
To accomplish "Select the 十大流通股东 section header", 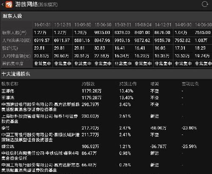I will click(16, 74).
